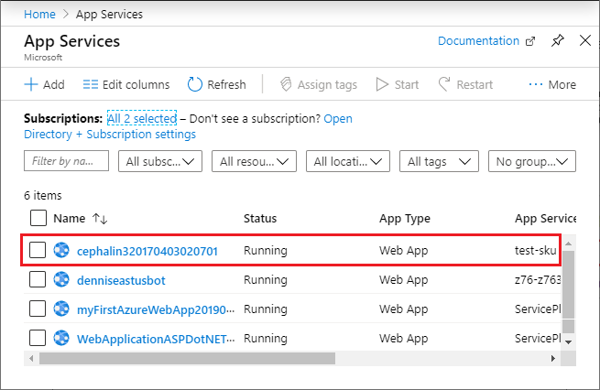Click the Refresh icon
Image resolution: width=600 pixels, height=390 pixels.
coord(195,84)
